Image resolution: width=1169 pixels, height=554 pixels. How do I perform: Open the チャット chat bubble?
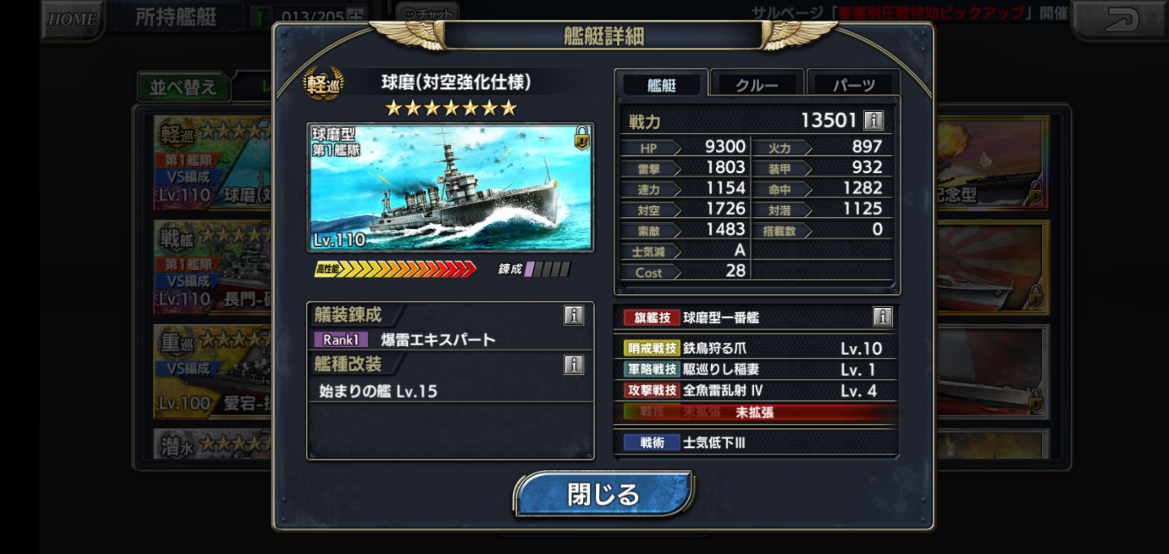pyautogui.click(x=428, y=13)
